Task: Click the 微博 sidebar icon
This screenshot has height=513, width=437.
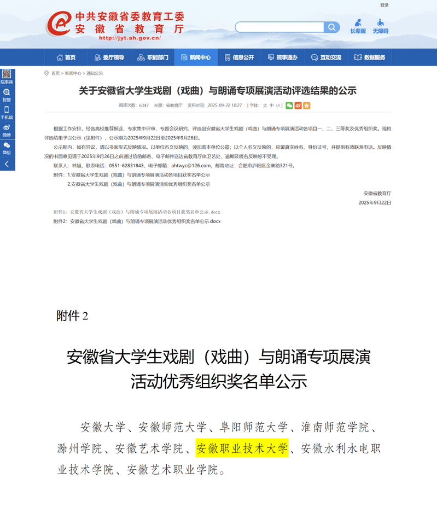Action: (7, 130)
